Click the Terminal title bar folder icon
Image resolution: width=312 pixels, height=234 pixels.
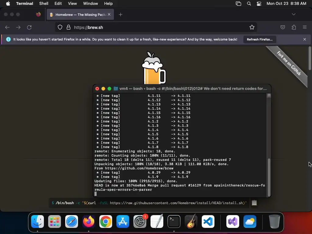point(115,88)
